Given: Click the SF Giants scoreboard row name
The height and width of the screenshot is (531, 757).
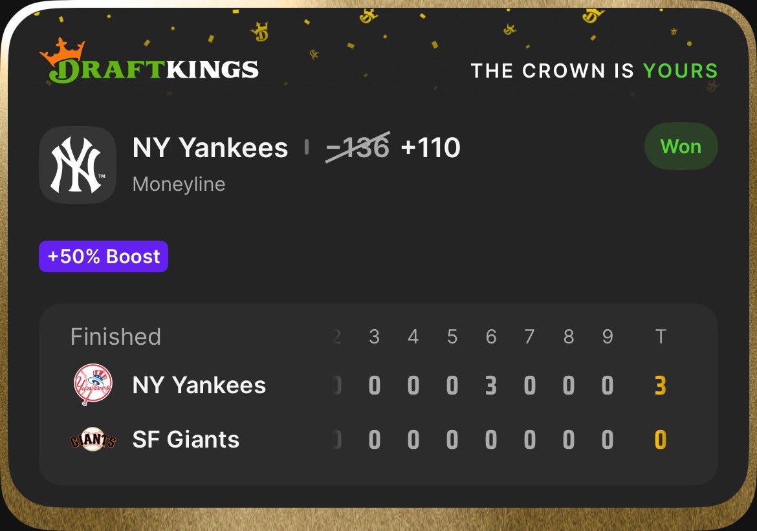Looking at the screenshot, I should coord(186,440).
